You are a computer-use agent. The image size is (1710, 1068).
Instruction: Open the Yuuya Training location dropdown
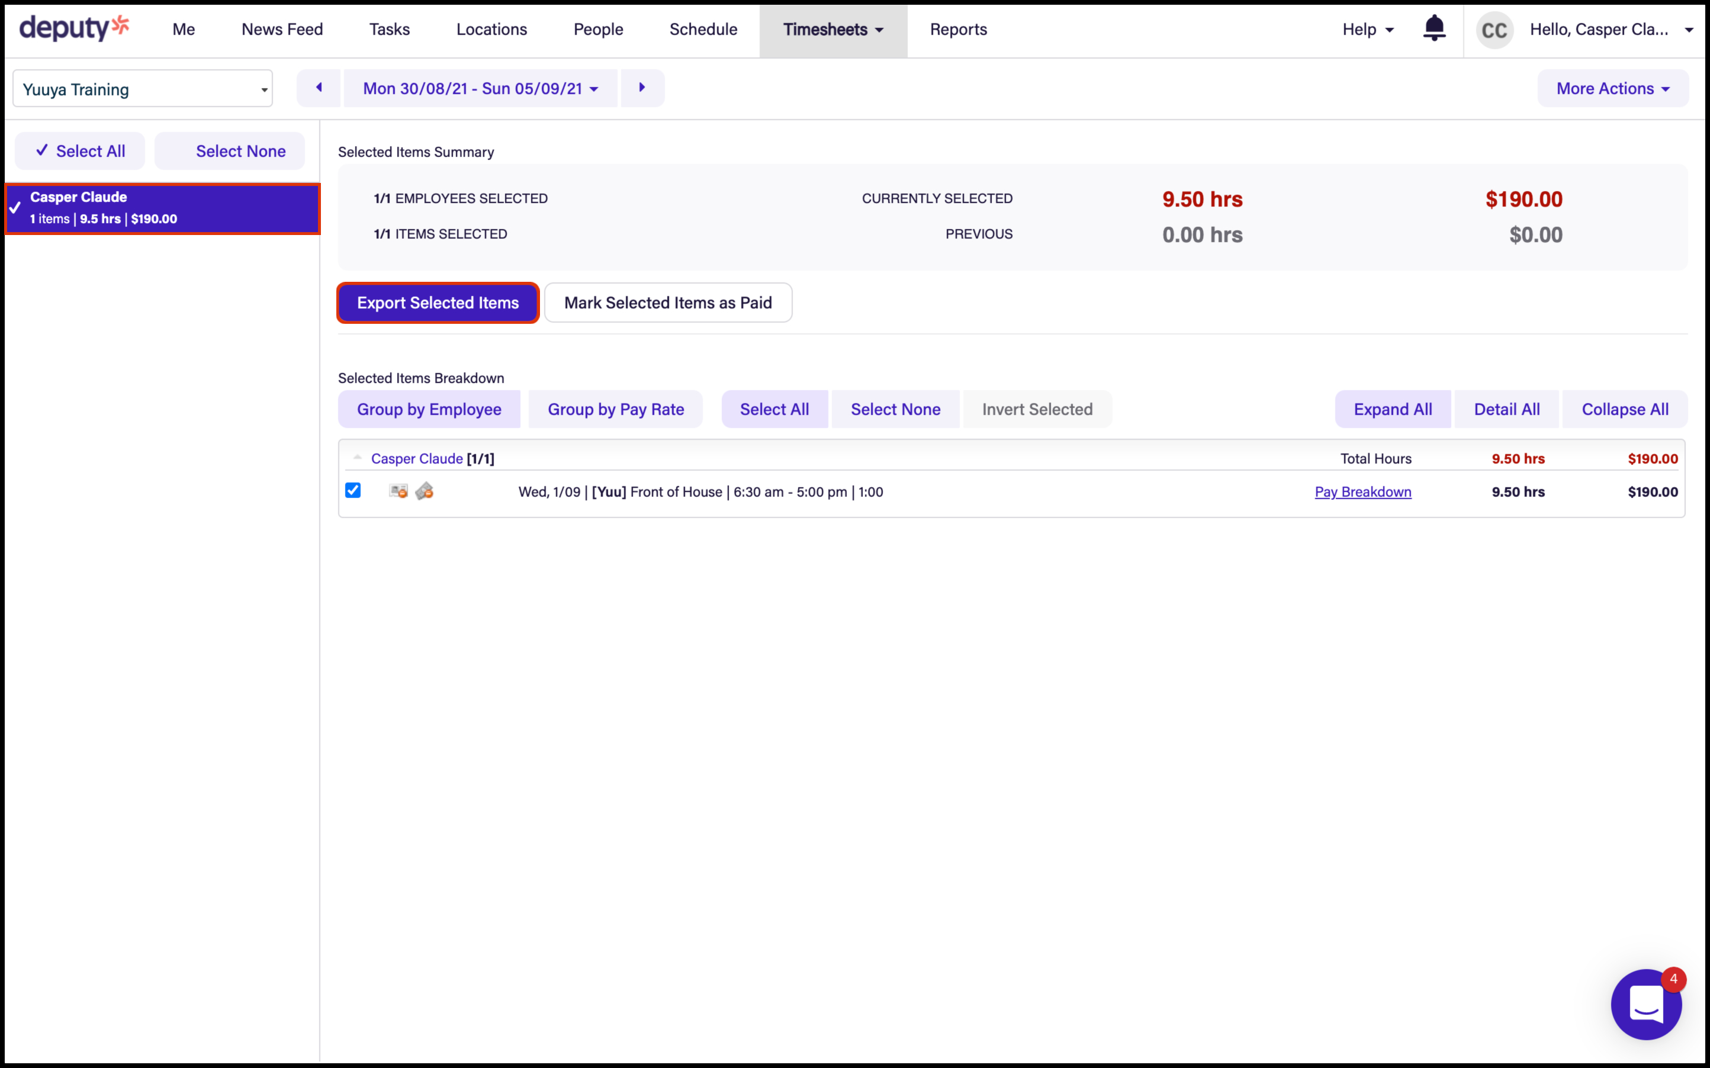pyautogui.click(x=143, y=89)
